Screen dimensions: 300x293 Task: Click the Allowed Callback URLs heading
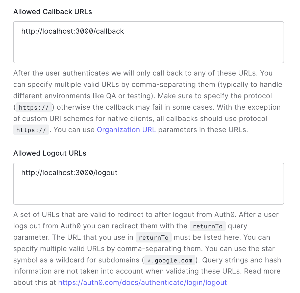tap(53, 12)
